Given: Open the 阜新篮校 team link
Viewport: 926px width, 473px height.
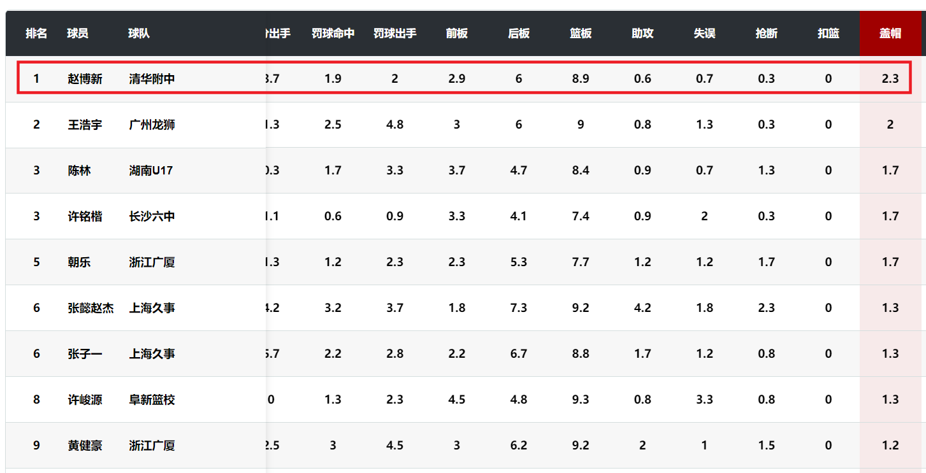Looking at the screenshot, I should click(x=152, y=400).
